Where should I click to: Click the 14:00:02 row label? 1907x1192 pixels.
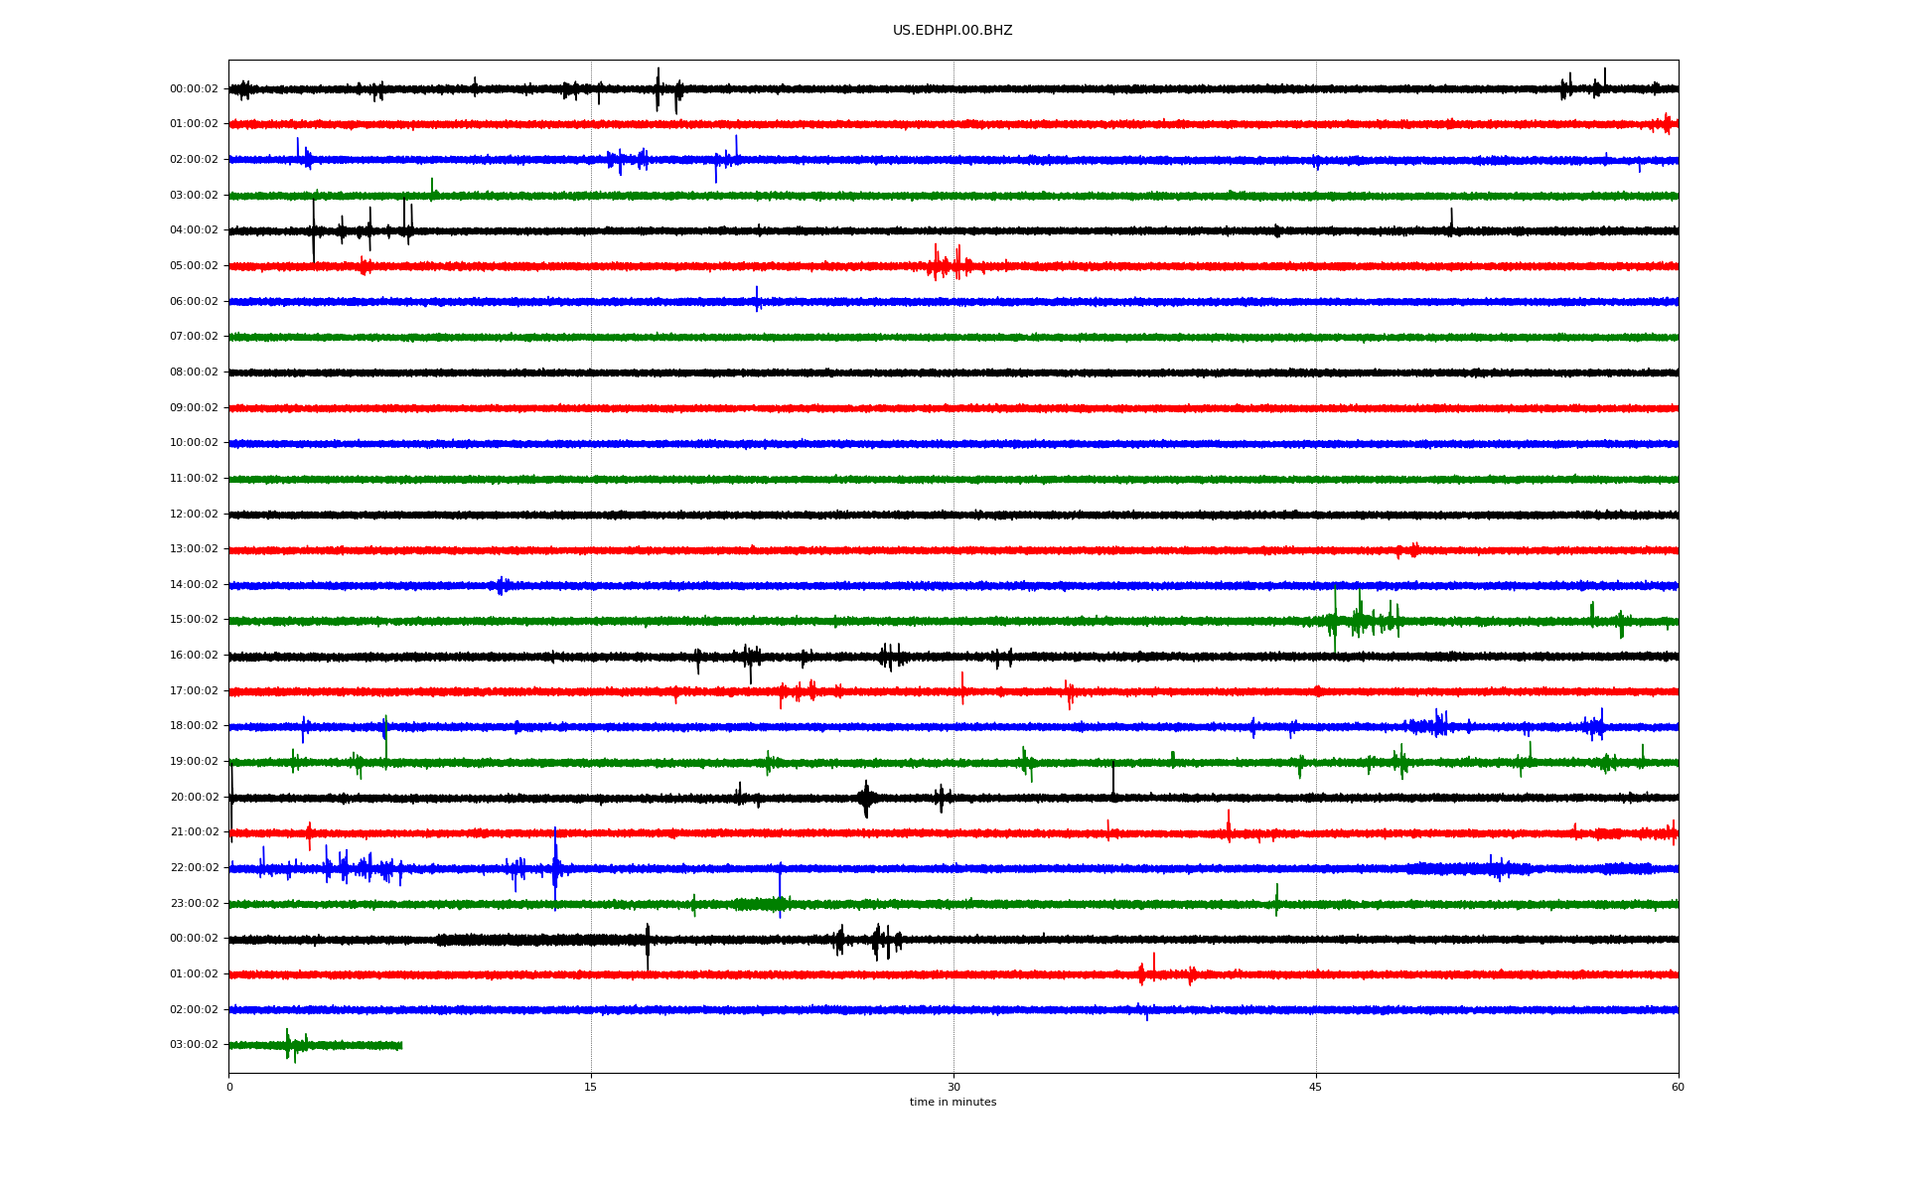[x=194, y=585]
